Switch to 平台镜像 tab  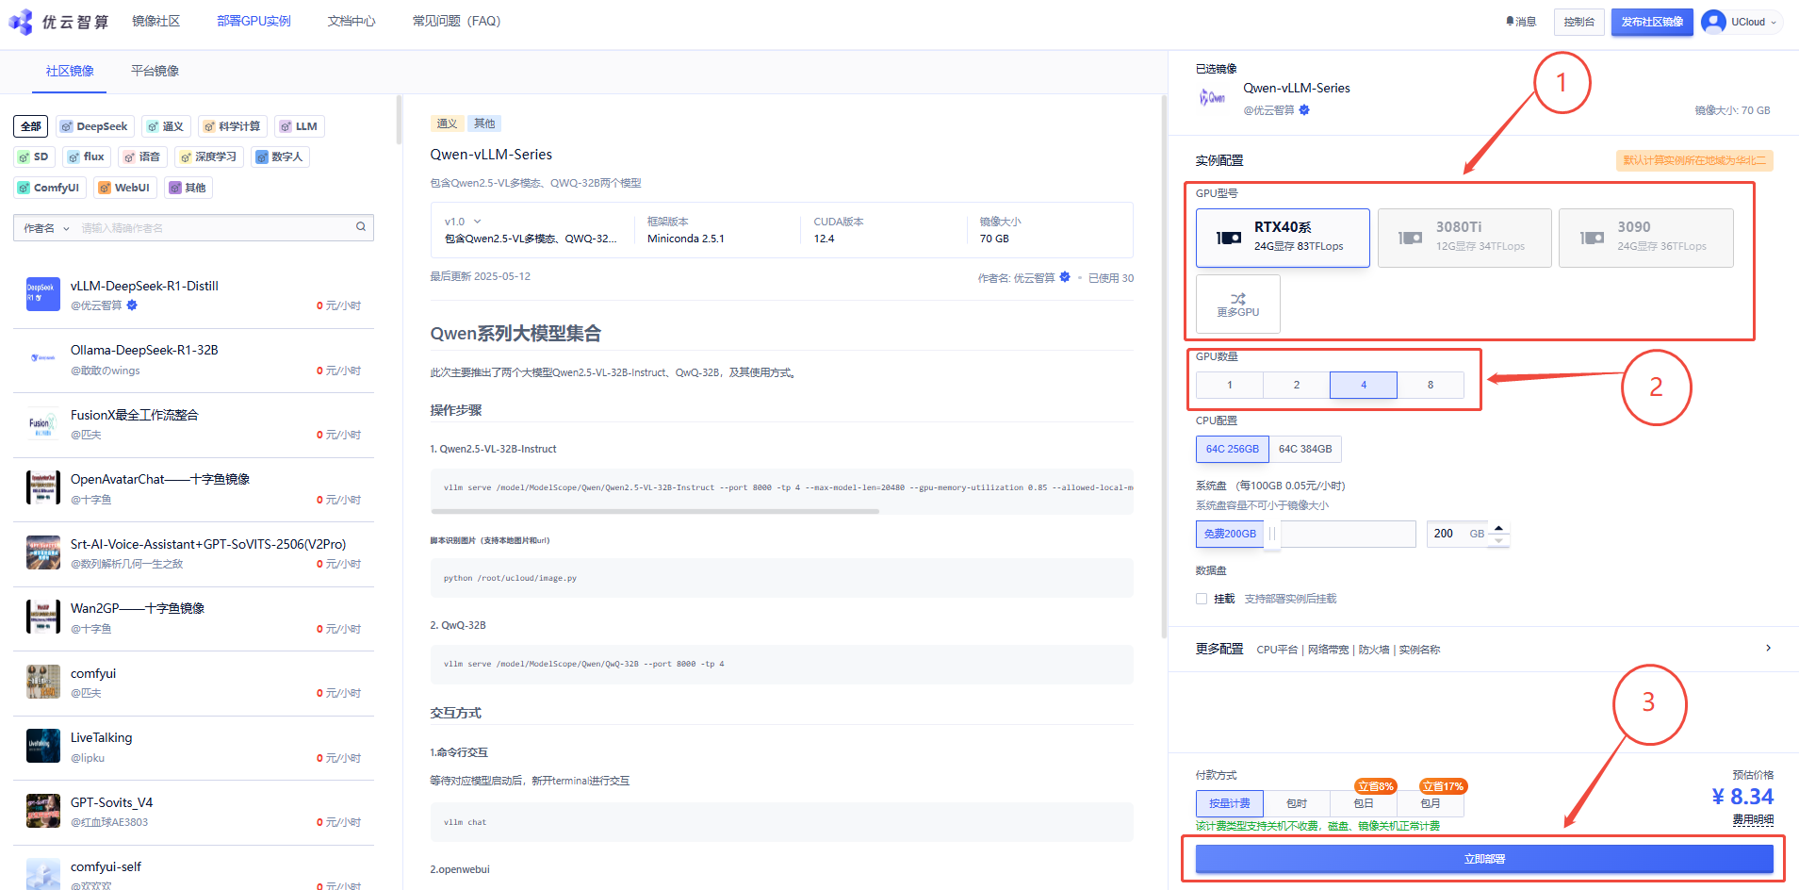point(155,71)
